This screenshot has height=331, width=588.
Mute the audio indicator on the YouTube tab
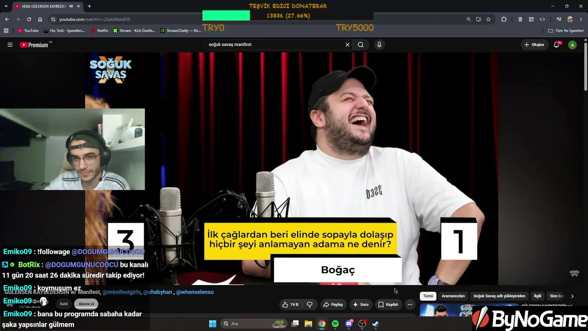tap(71, 6)
